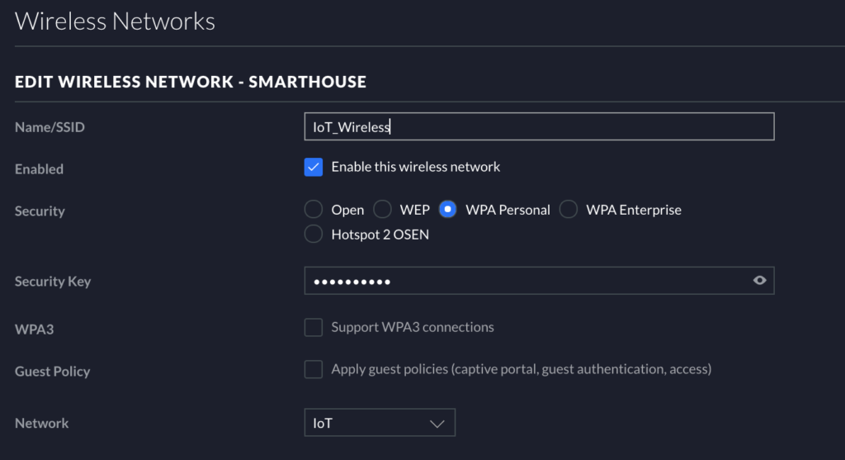Click the Name/SSID row label
The image size is (845, 460).
50,127
